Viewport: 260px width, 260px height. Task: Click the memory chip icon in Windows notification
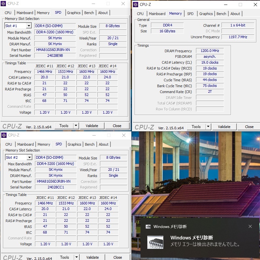pos(155,242)
